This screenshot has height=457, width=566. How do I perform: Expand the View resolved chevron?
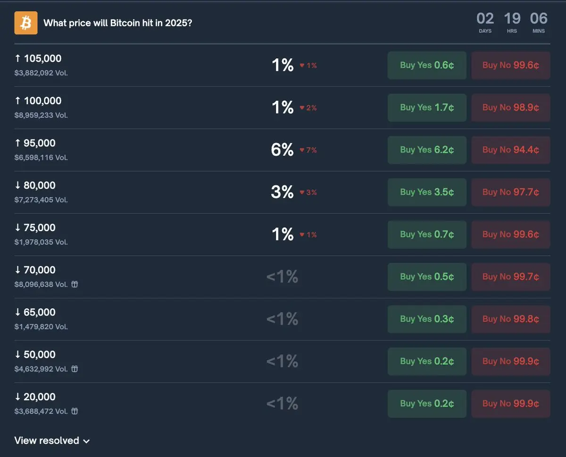[x=86, y=441]
